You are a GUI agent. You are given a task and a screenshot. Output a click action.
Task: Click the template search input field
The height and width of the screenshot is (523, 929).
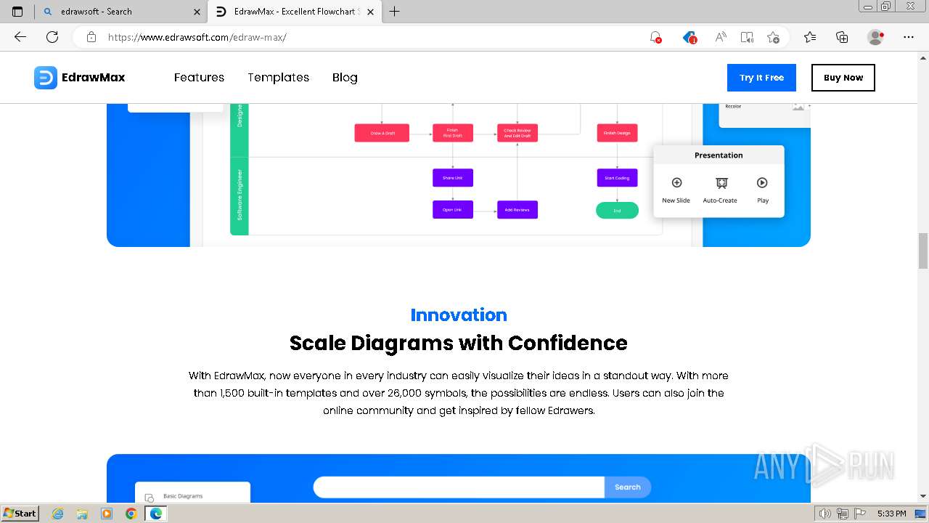point(459,487)
